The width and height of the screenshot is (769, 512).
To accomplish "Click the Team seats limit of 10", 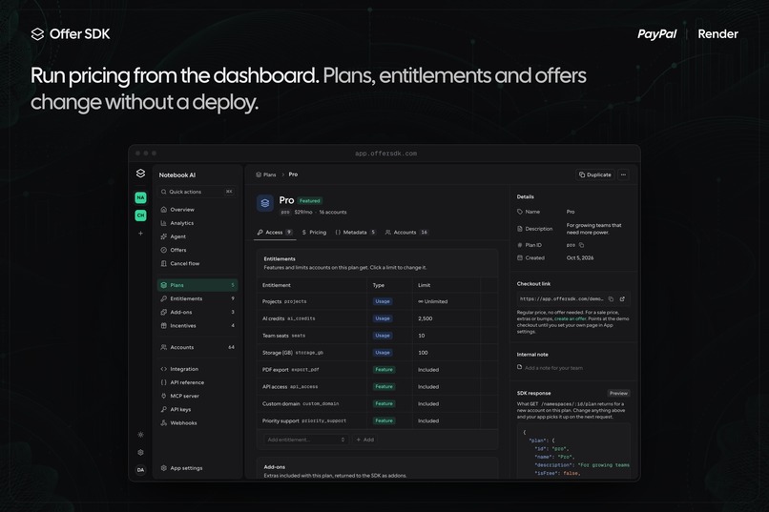I will click(x=422, y=336).
